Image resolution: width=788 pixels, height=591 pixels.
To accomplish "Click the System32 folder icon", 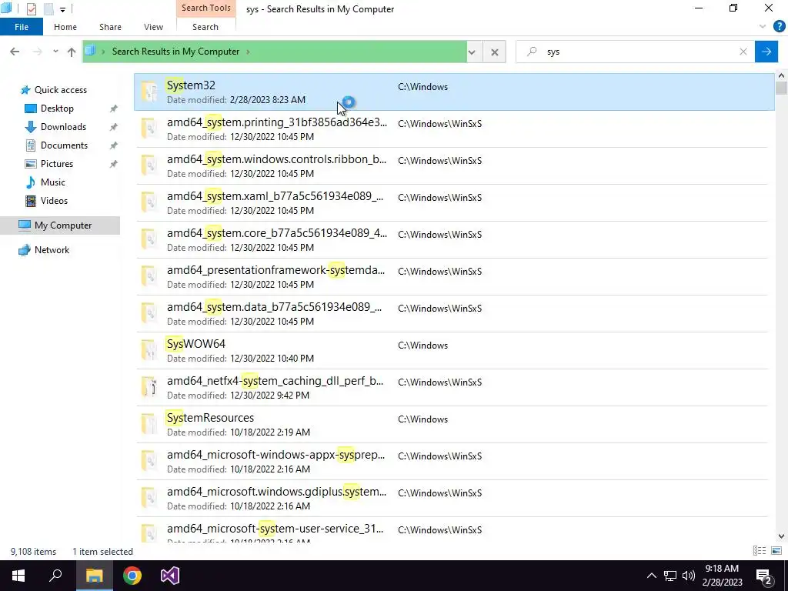I will point(149,92).
